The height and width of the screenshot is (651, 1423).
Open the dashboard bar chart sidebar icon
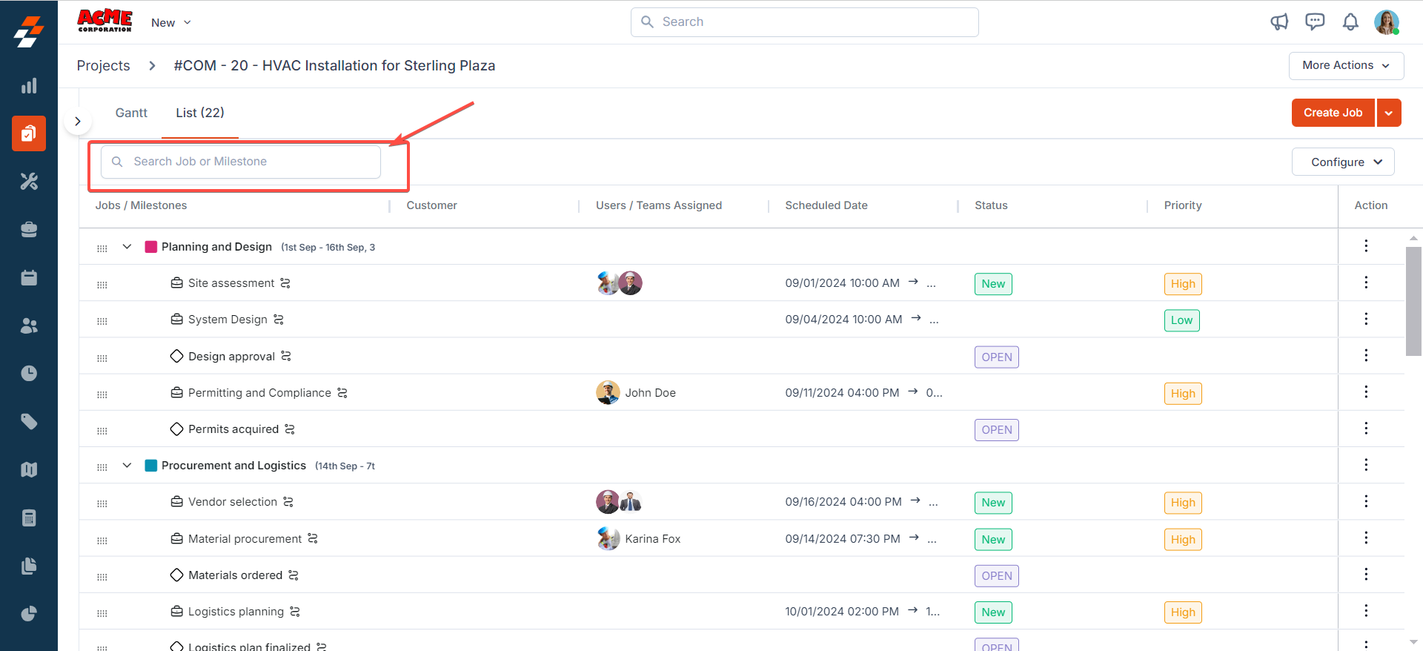(x=29, y=86)
